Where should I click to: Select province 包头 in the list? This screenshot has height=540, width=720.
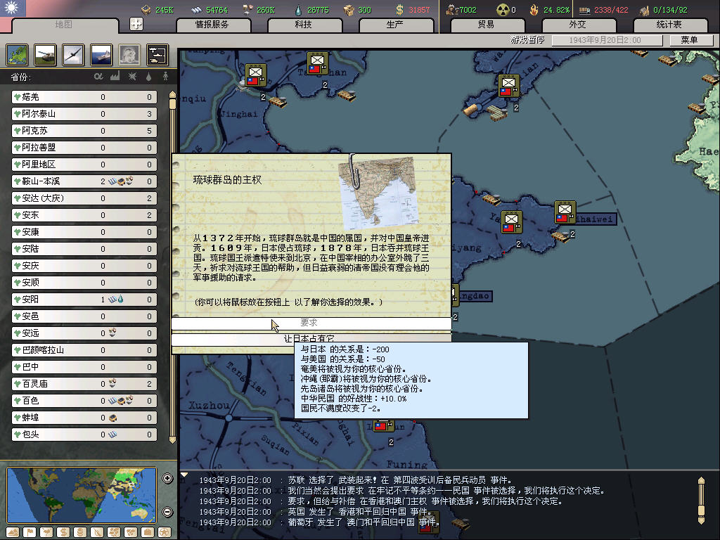pyautogui.click(x=84, y=435)
